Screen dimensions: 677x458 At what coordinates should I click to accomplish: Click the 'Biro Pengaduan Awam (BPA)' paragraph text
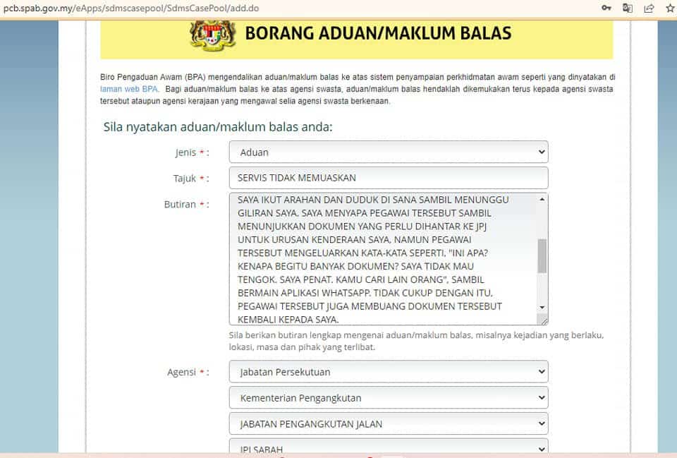coord(358,89)
